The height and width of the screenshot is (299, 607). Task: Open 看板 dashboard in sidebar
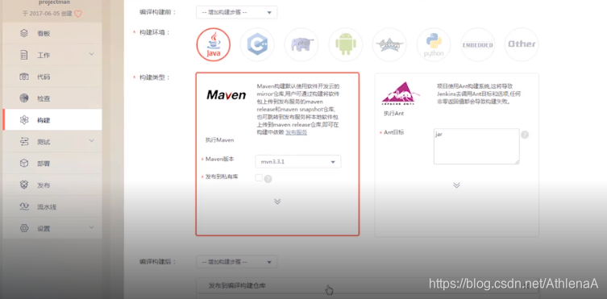click(x=52, y=33)
